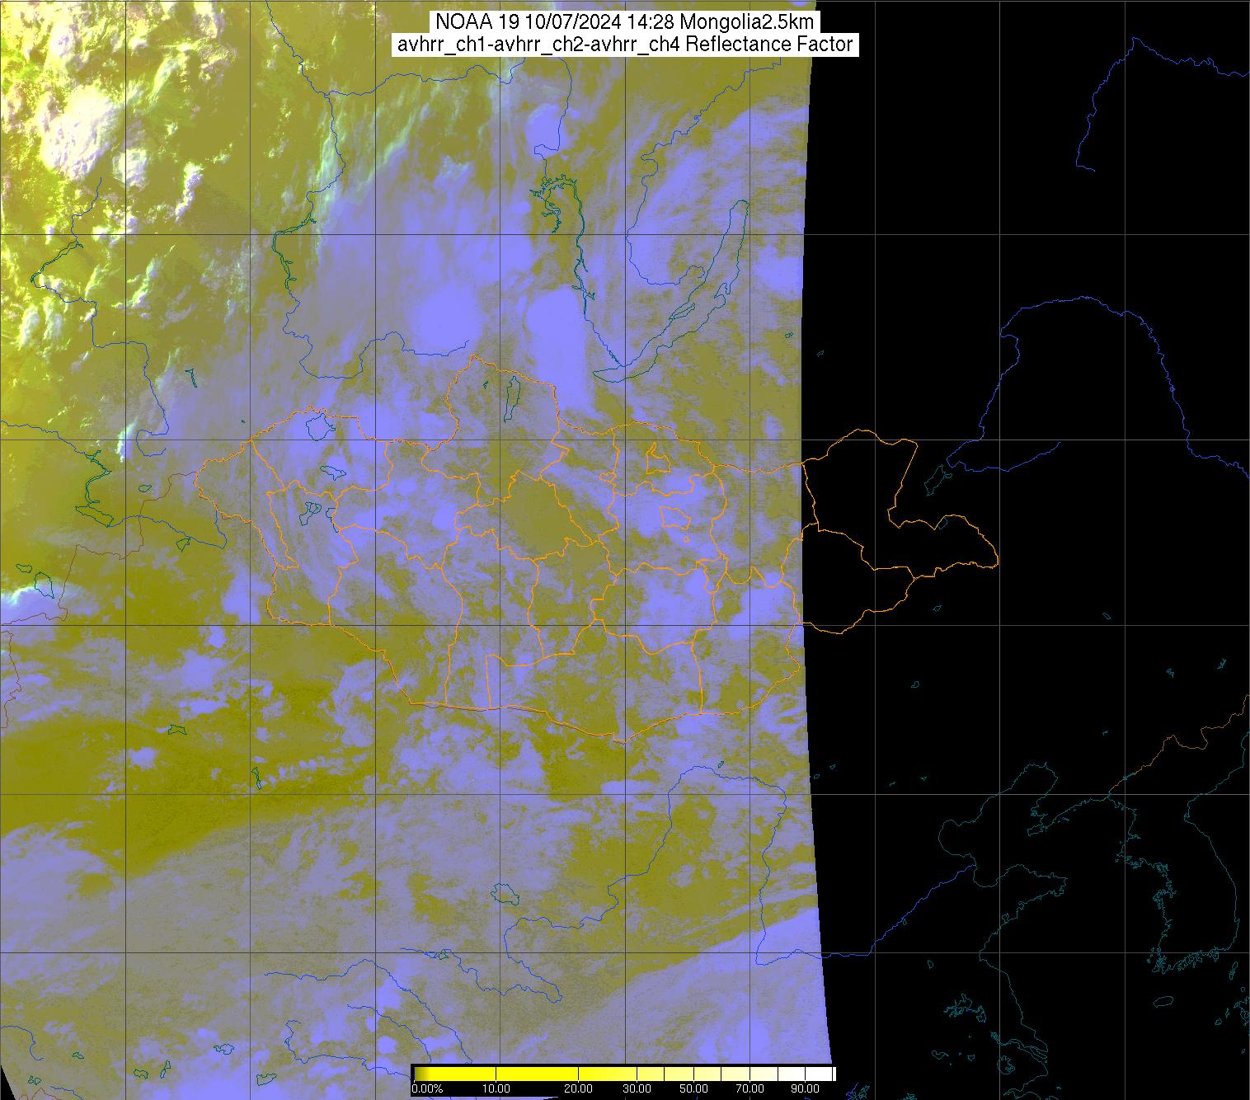Screen dimensions: 1250x1100
Task: Click the "0.00%" color scale label
Action: (x=427, y=1088)
